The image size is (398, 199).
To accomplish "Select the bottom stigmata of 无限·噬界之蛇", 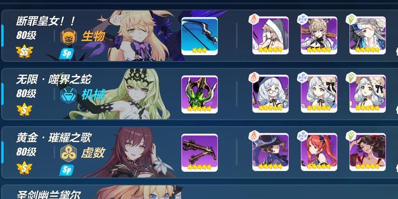I will click(368, 94).
